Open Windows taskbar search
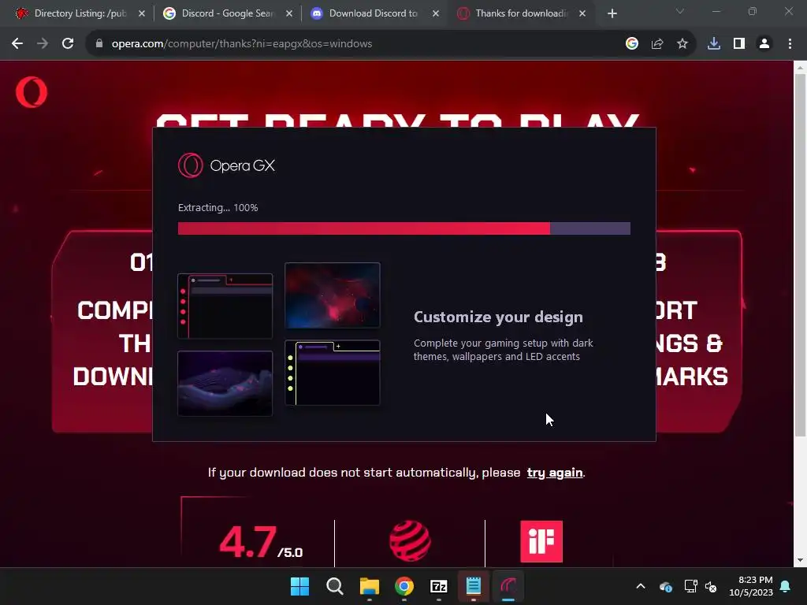 click(x=334, y=586)
